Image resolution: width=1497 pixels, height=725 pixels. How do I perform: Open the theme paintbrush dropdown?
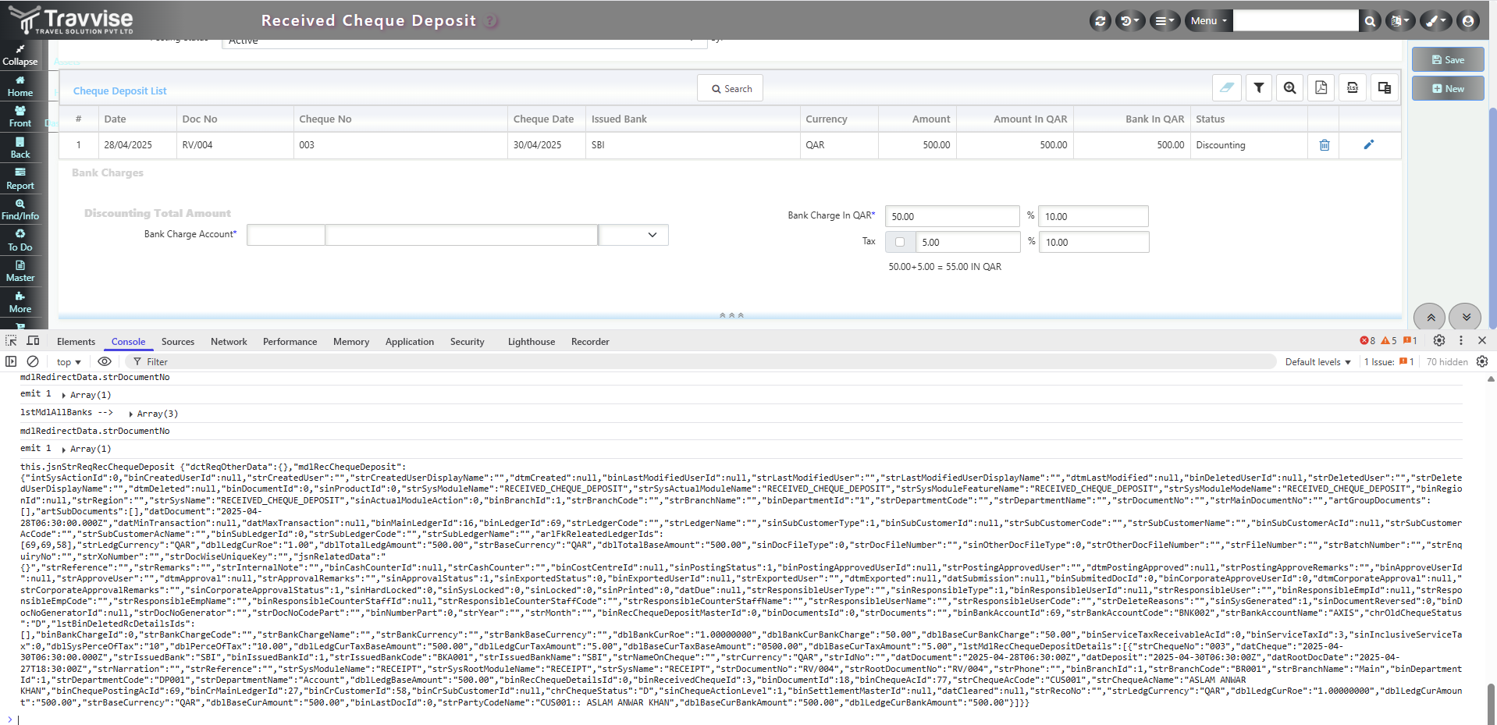[x=1435, y=21]
